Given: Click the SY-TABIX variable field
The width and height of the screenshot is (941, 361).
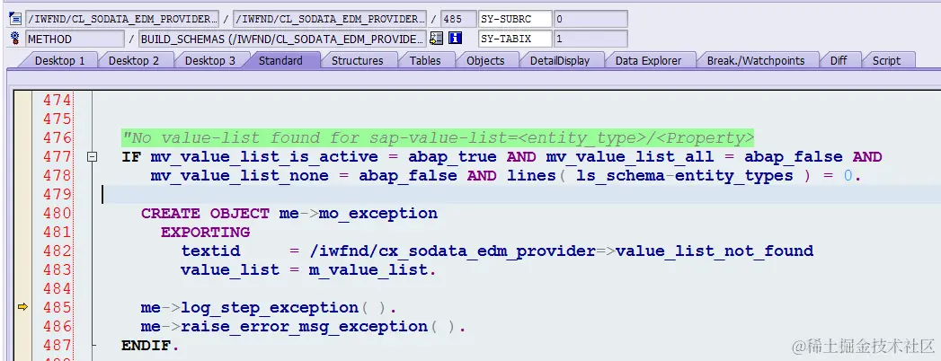Looking at the screenshot, I should pyautogui.click(x=515, y=39).
